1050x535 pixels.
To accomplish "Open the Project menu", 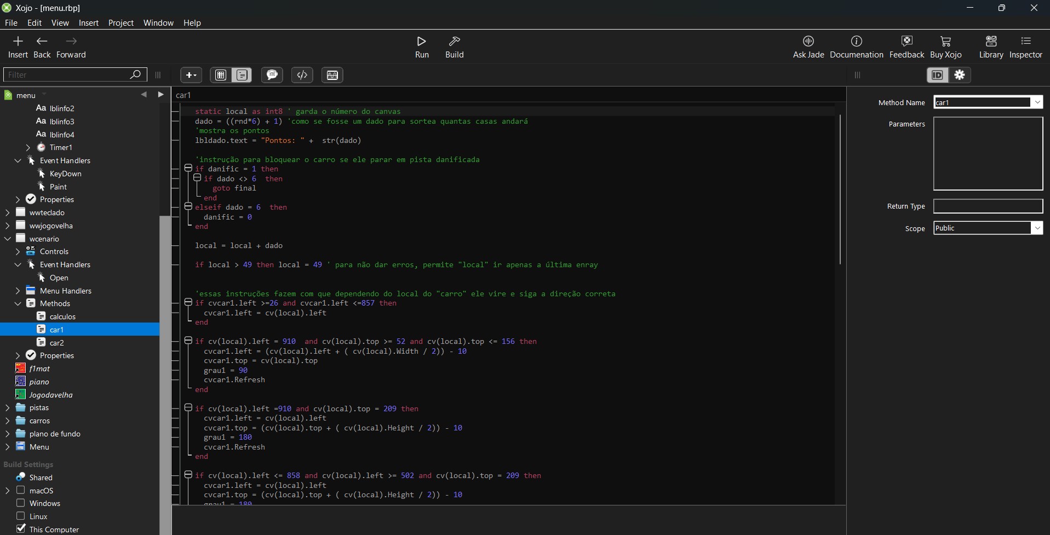I will point(121,23).
